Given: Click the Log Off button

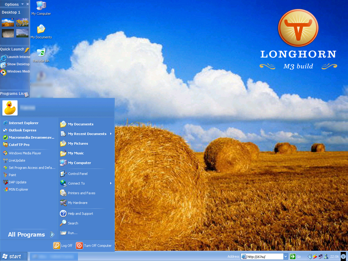Looking at the screenshot, I should click(x=63, y=246).
